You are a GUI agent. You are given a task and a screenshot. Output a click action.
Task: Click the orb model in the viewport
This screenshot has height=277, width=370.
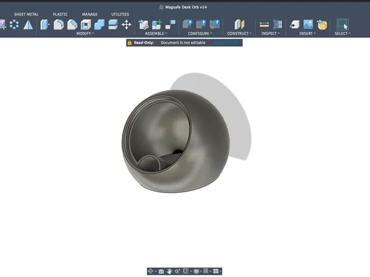pos(176,141)
